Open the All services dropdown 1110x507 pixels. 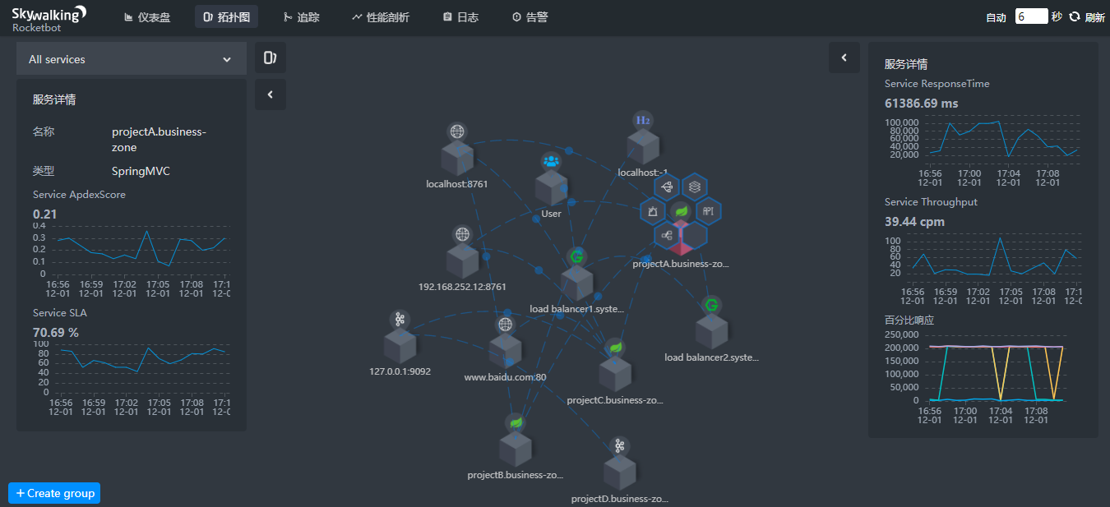[x=132, y=59]
